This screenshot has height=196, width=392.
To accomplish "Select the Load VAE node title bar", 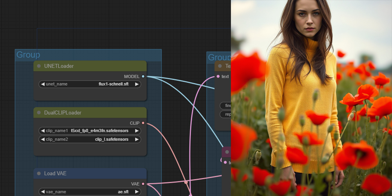I will click(90, 174).
